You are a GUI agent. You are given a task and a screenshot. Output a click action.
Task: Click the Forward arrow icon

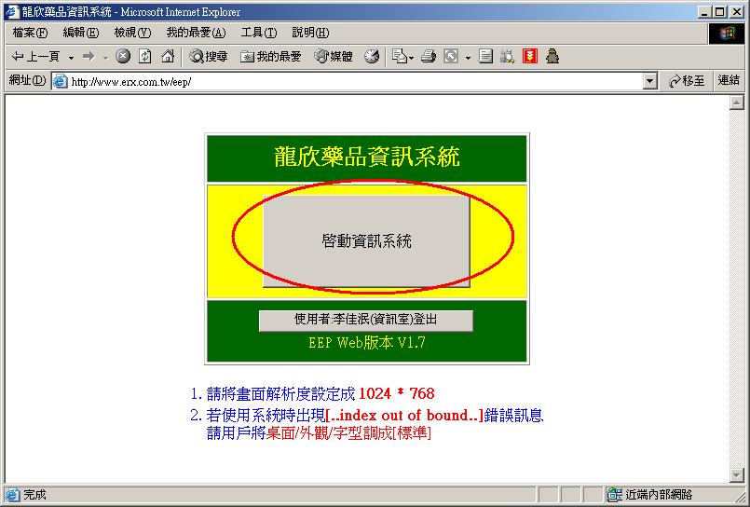(x=89, y=57)
